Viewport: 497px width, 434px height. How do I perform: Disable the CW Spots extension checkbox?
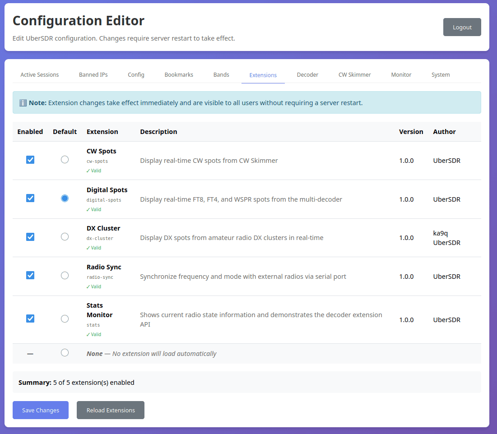click(x=30, y=159)
